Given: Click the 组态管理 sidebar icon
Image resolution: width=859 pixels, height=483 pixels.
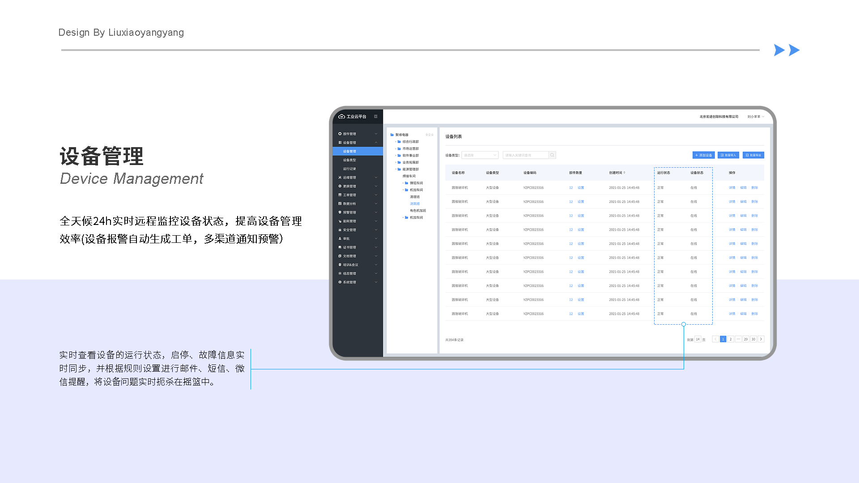Looking at the screenshot, I should pyautogui.click(x=340, y=273).
